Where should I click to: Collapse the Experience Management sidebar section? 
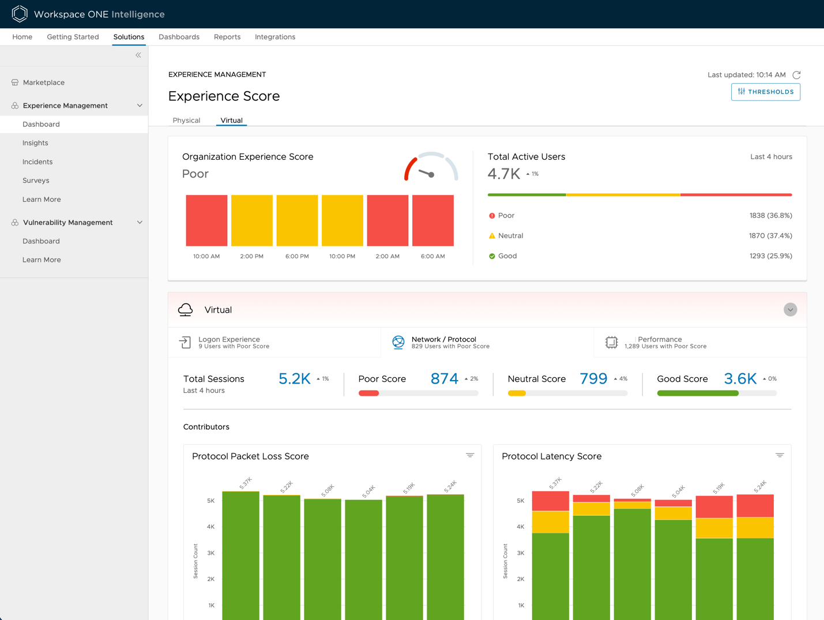coord(140,106)
